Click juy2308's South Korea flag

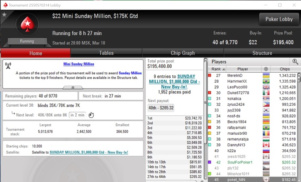[x=266, y=110]
